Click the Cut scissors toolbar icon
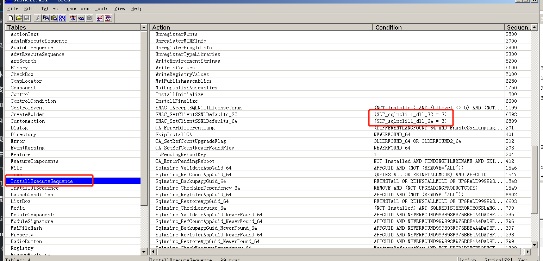Screen dimensions: 543x261 point(38,18)
